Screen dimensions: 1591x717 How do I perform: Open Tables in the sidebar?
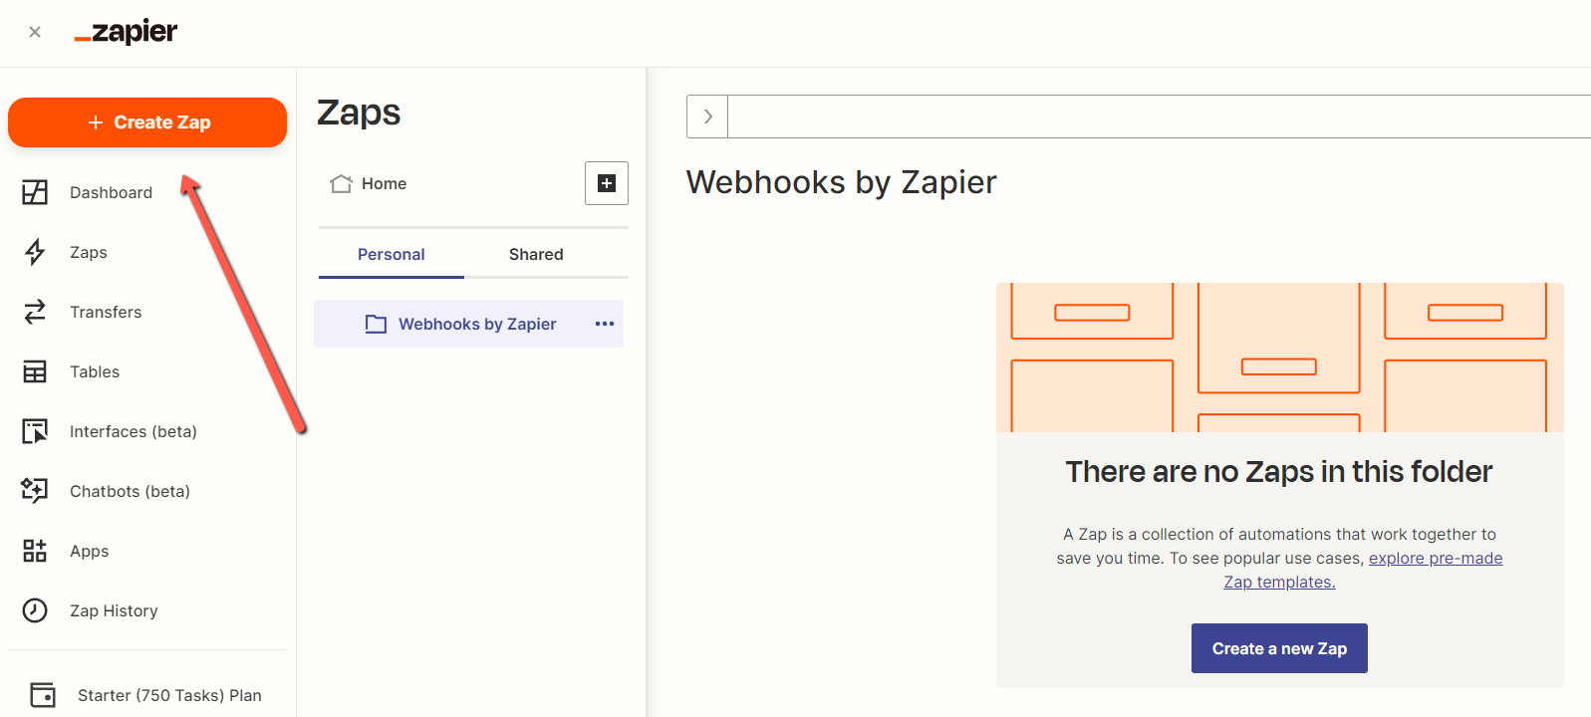click(95, 371)
